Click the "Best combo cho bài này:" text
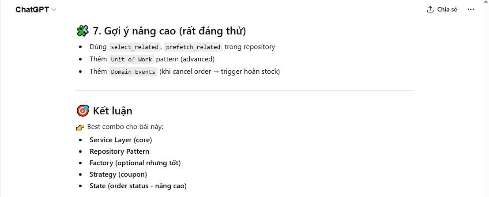This screenshot has width=489, height=197. (x=125, y=127)
